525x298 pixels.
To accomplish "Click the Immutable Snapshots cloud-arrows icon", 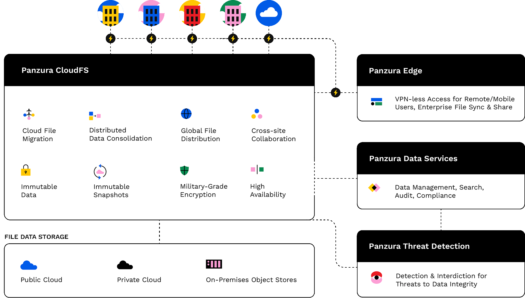I will tap(100, 172).
